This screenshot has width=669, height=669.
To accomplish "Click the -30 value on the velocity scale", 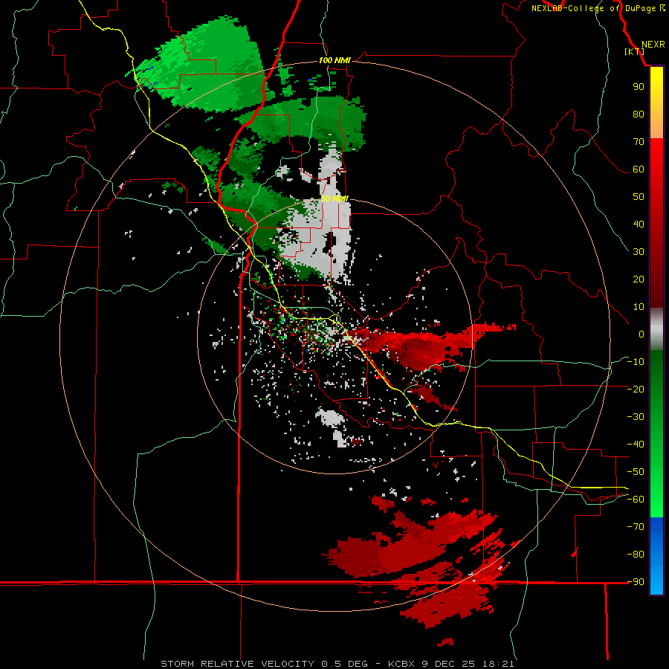I will 636,417.
